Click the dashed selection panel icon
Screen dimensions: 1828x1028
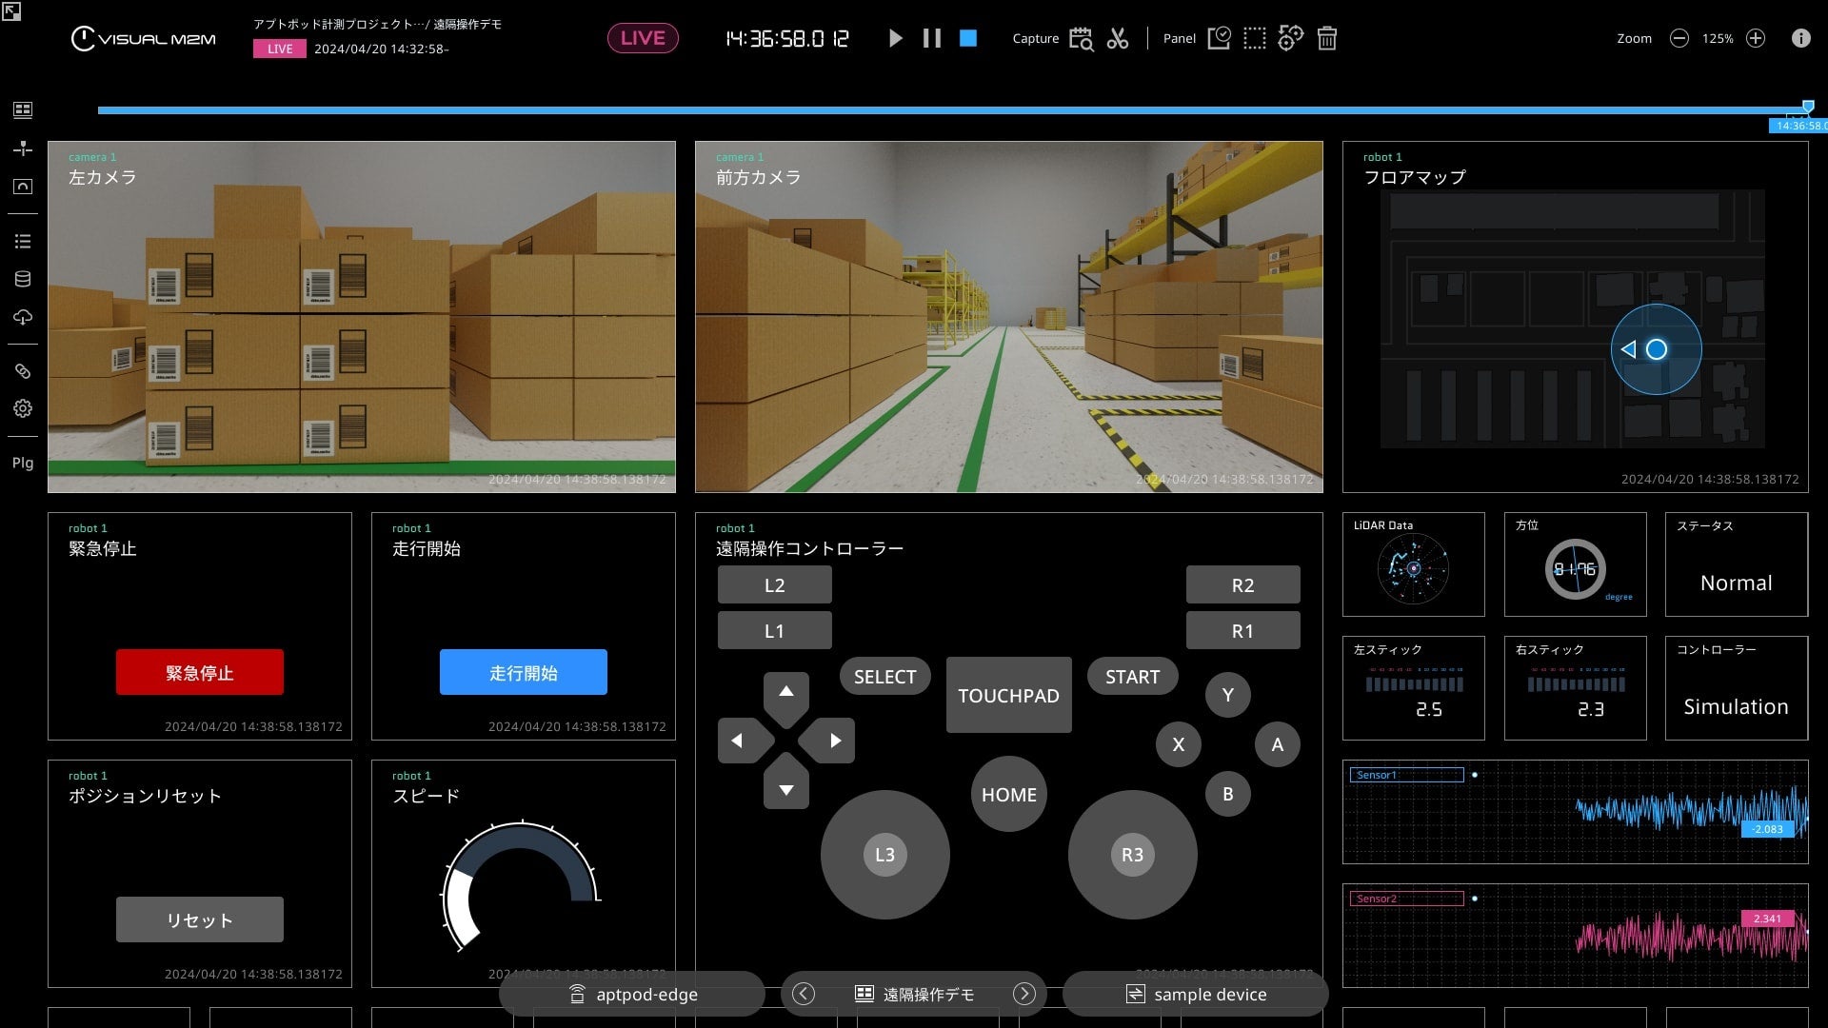point(1255,38)
